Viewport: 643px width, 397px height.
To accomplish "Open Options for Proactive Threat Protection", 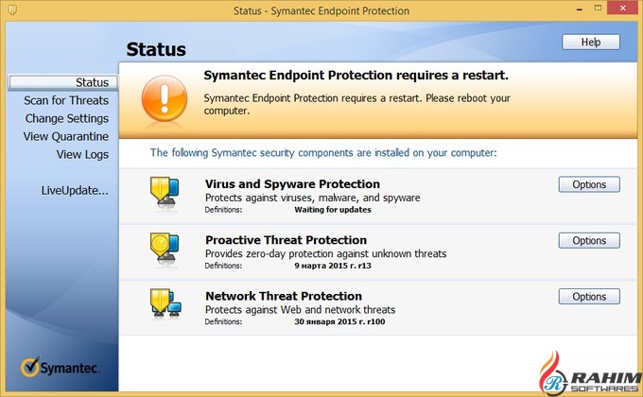I will coord(589,241).
